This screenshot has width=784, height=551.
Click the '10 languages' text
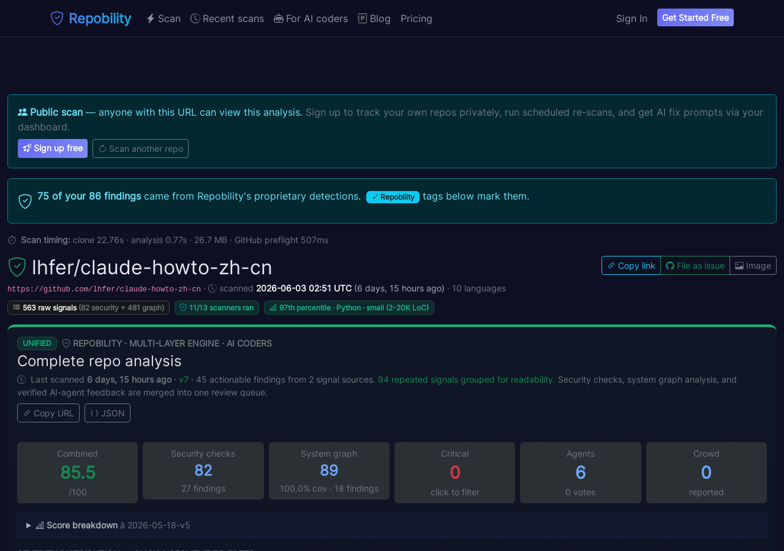pyautogui.click(x=479, y=288)
